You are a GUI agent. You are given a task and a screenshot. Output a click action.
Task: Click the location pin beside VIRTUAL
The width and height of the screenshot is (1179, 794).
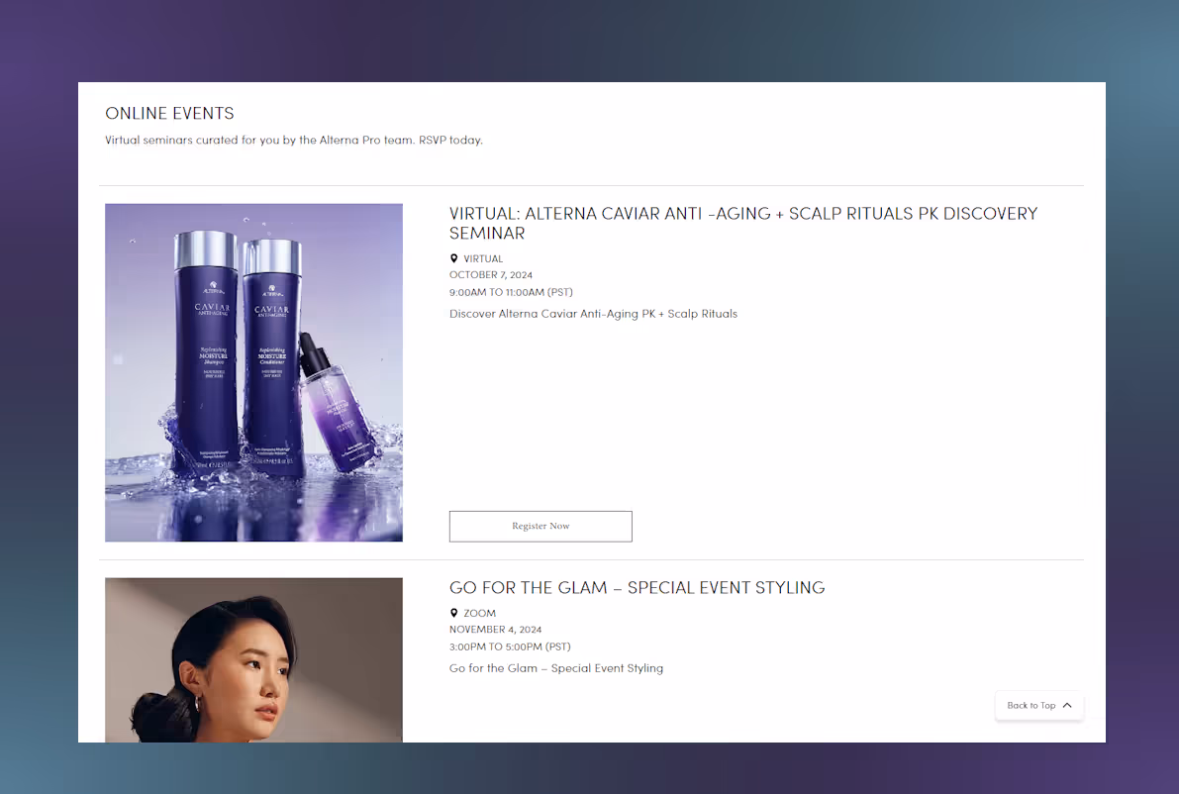coord(453,258)
